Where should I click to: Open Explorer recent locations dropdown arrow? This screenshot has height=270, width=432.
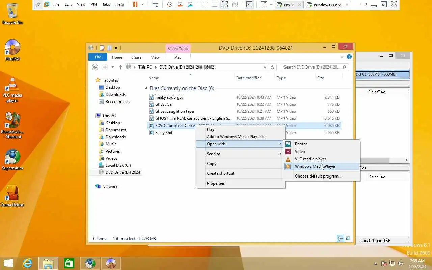tap(113, 67)
